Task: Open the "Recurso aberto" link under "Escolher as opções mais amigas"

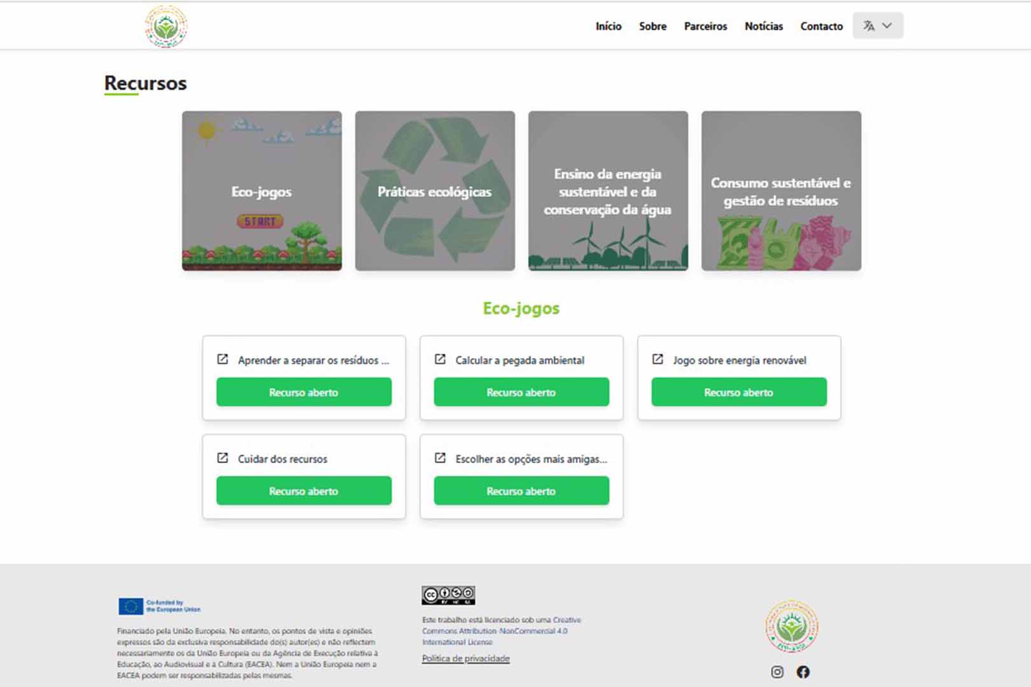Action: coord(521,490)
